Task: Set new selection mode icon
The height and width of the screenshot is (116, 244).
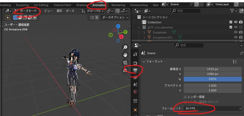Action: tap(15, 17)
